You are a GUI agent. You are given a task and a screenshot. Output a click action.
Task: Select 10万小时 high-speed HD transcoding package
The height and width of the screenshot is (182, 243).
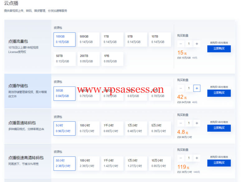pyautogui.click(x=159, y=163)
